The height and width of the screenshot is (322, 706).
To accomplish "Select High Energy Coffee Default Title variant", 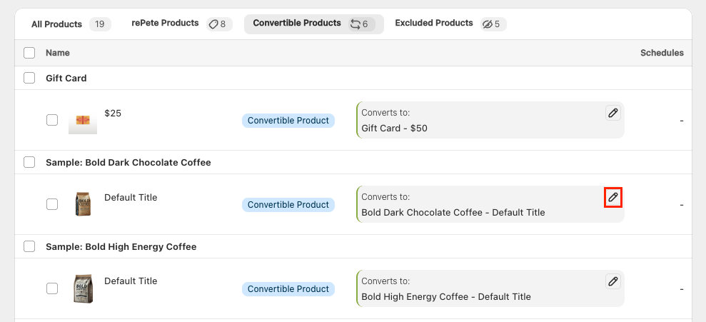I will point(52,288).
